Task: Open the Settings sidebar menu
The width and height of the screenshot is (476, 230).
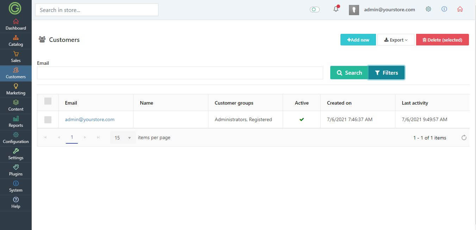Action: pos(16,154)
